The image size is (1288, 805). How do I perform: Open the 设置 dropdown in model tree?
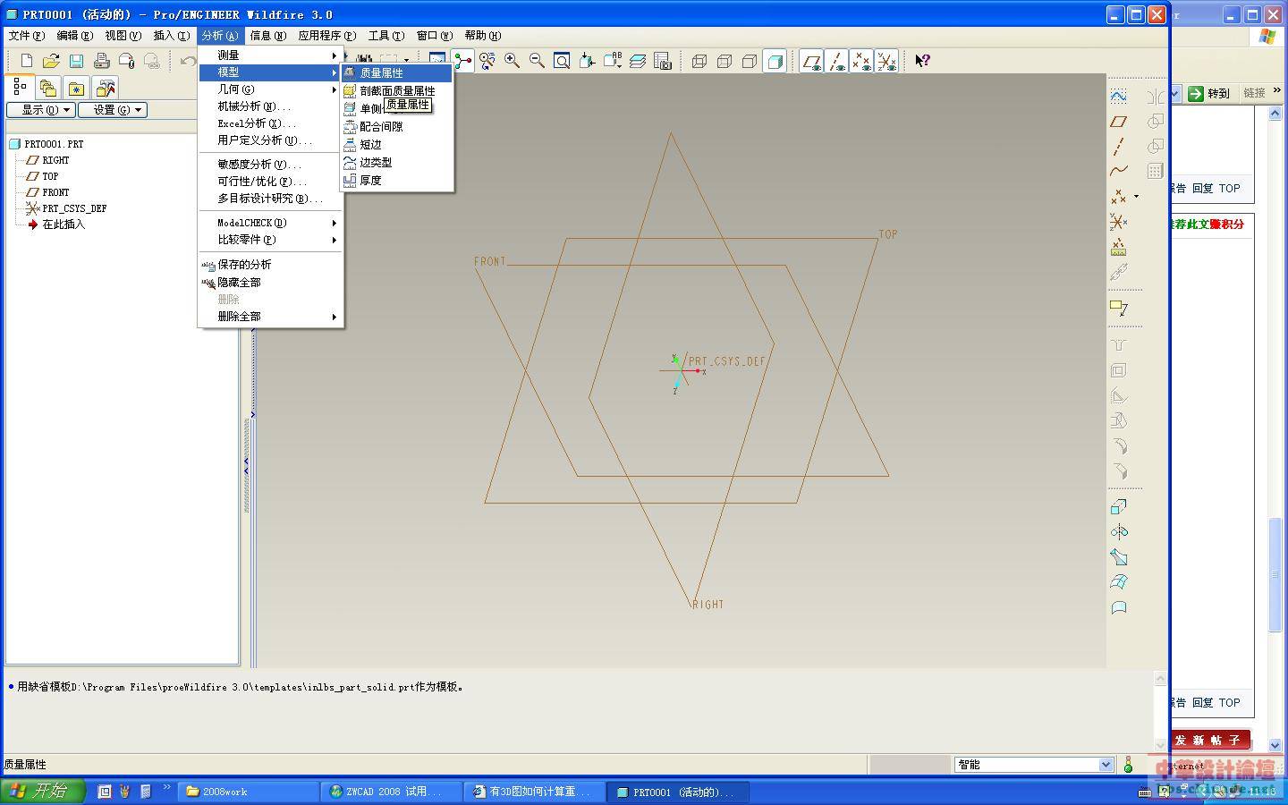113,110
